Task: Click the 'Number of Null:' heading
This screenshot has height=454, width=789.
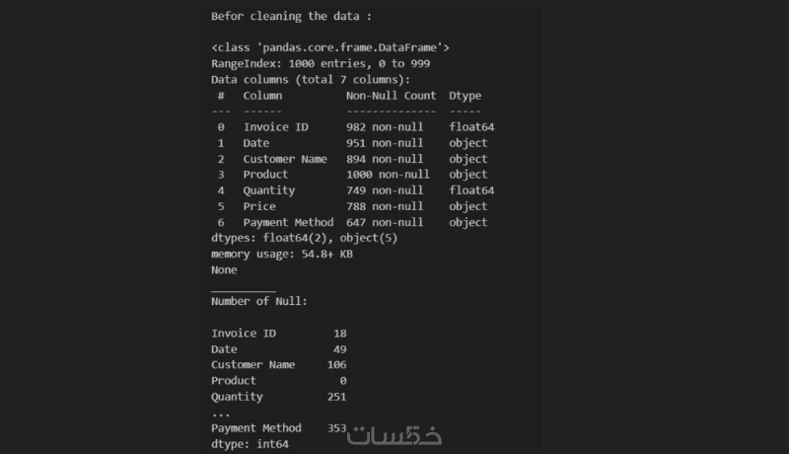Action: click(x=258, y=301)
